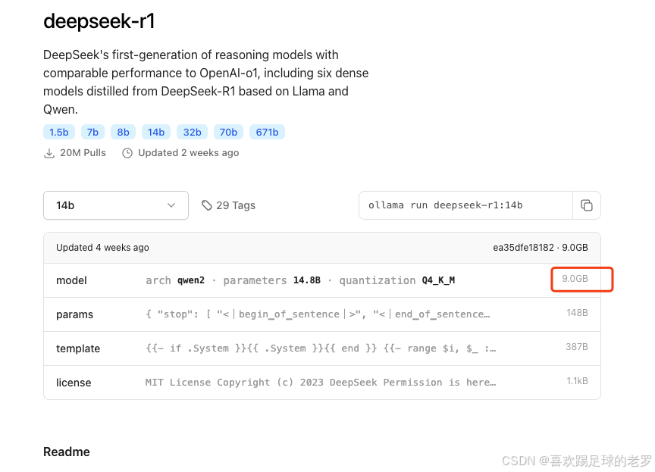Open the model file row
The width and height of the screenshot is (655, 472).
click(322, 280)
